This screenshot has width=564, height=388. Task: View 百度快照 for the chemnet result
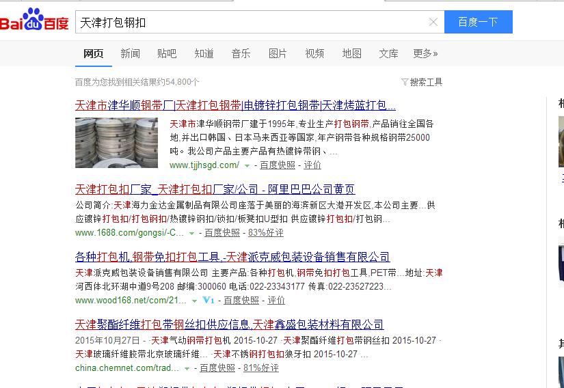[217, 368]
